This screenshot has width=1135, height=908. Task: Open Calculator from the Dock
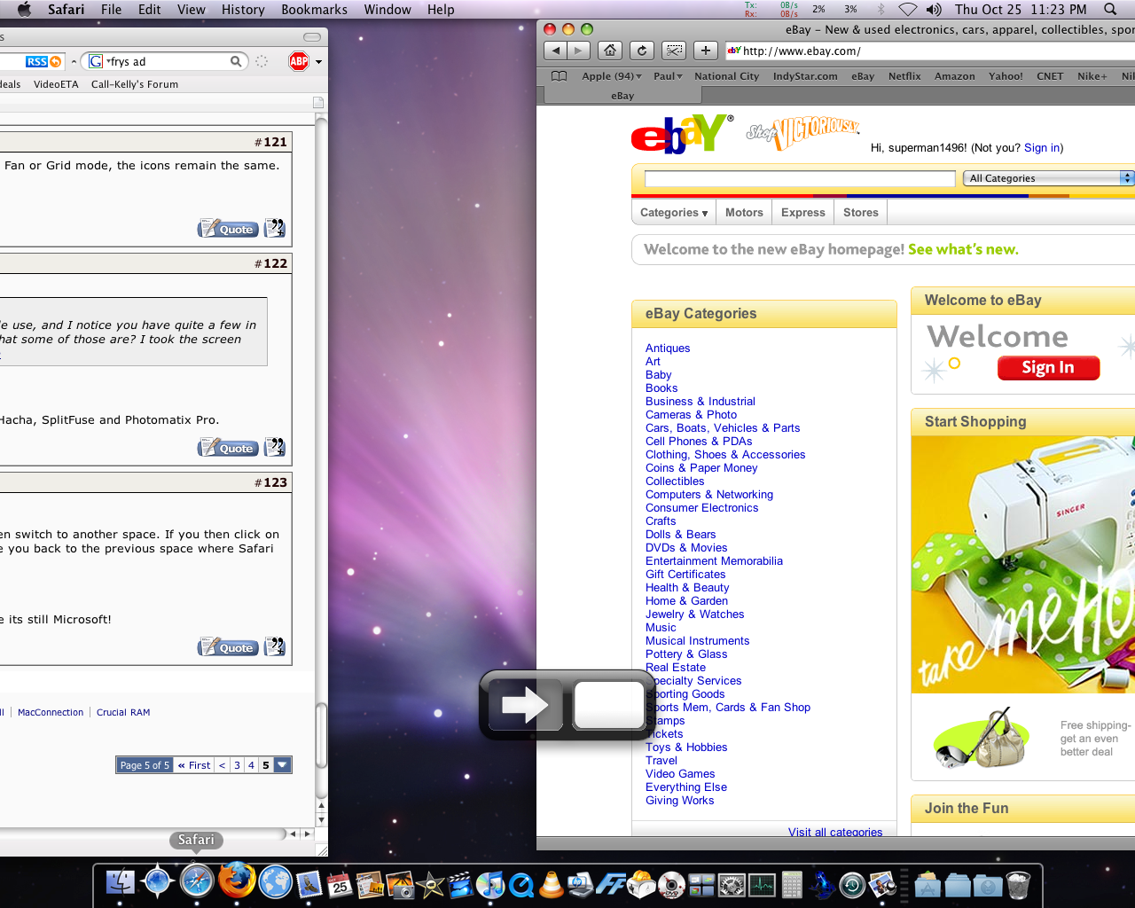point(792,883)
